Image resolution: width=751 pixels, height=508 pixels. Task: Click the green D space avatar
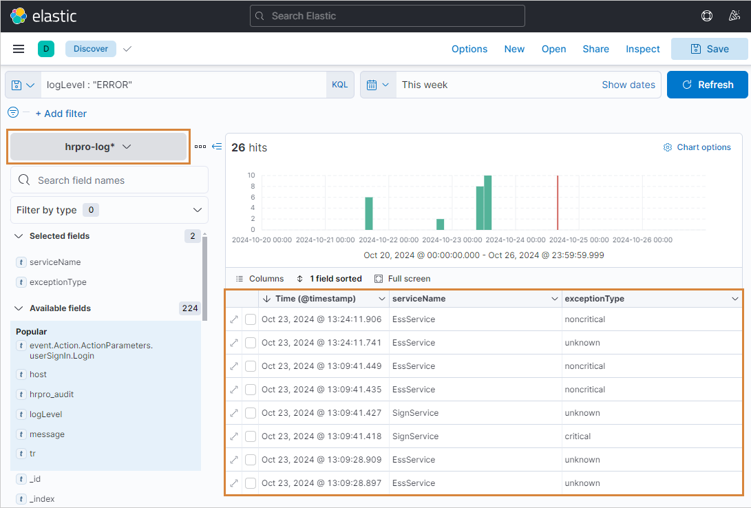(x=46, y=49)
